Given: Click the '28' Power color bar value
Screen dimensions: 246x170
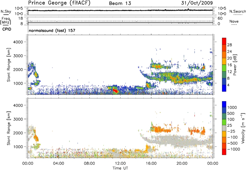Looking at the screenshot, I should click(x=229, y=45).
